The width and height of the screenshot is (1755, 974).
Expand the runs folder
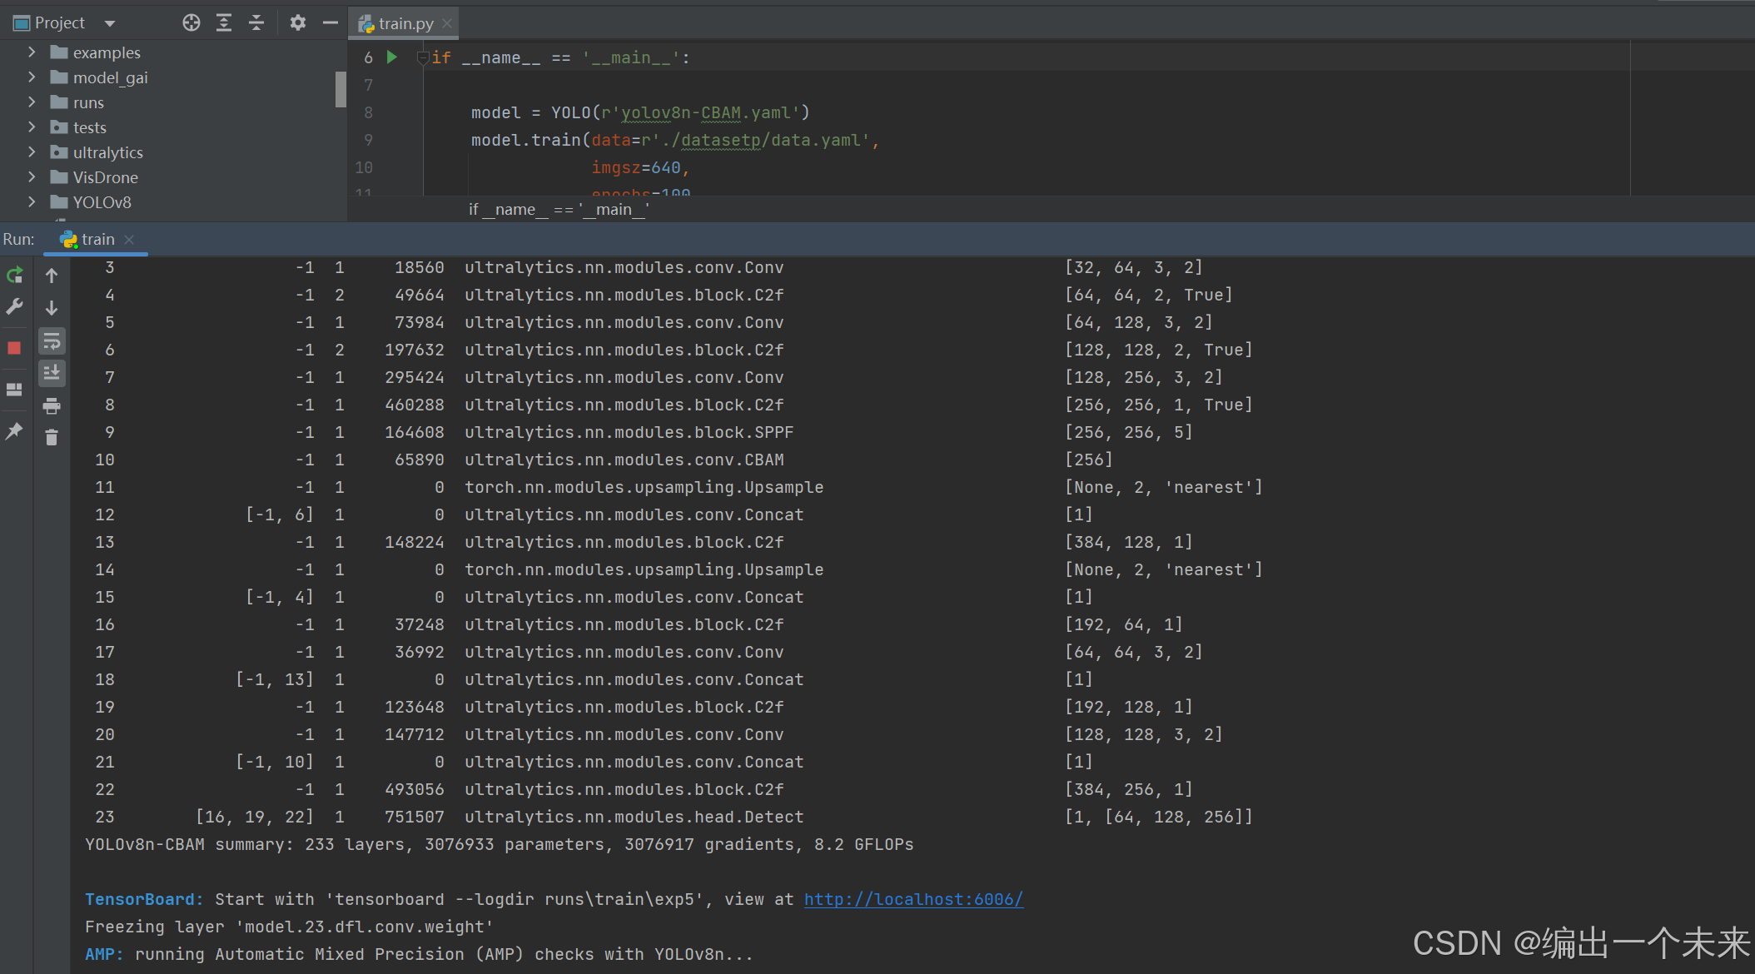(32, 102)
